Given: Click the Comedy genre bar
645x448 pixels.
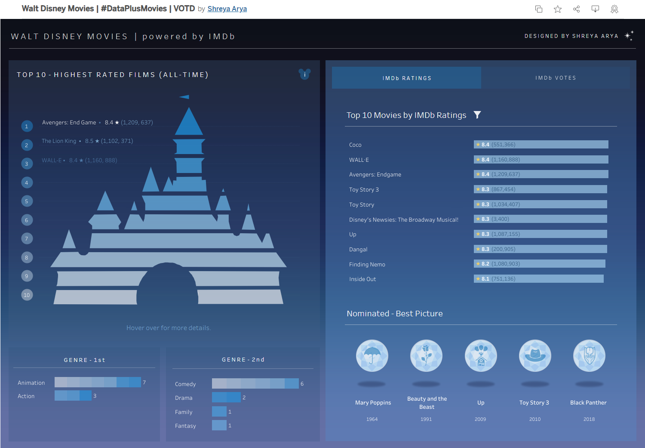Looking at the screenshot, I should (x=255, y=383).
